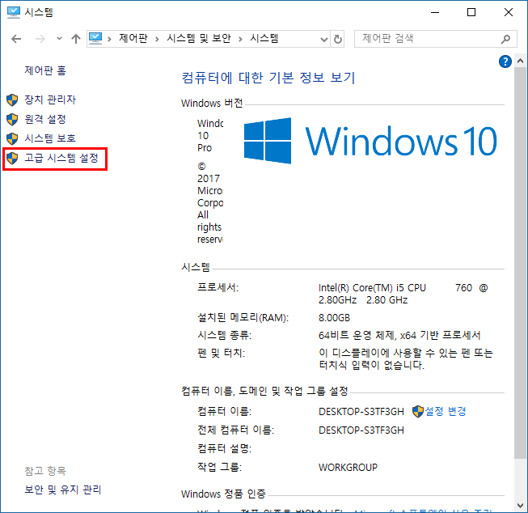This screenshot has height=513, width=528.
Task: Click shield icon beside 설정 변경
Action: point(418,412)
